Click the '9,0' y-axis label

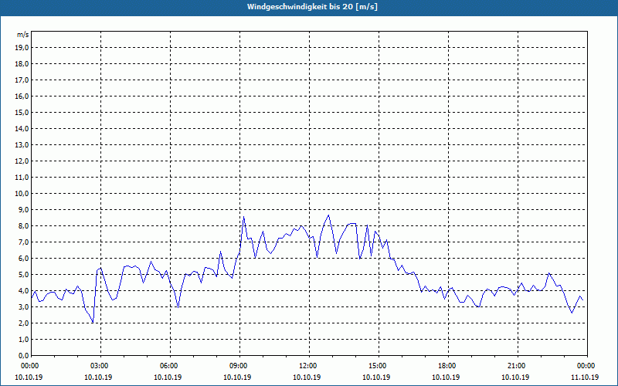pyautogui.click(x=23, y=209)
